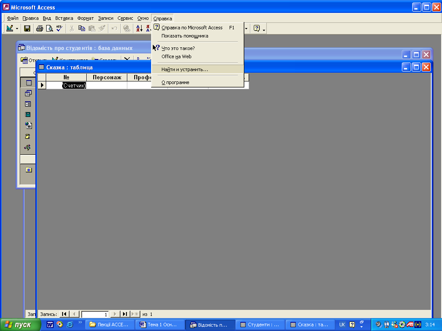This screenshot has height=331, width=442.
Task: Click the empty Персонаж cell in first row
Action: [x=107, y=85]
